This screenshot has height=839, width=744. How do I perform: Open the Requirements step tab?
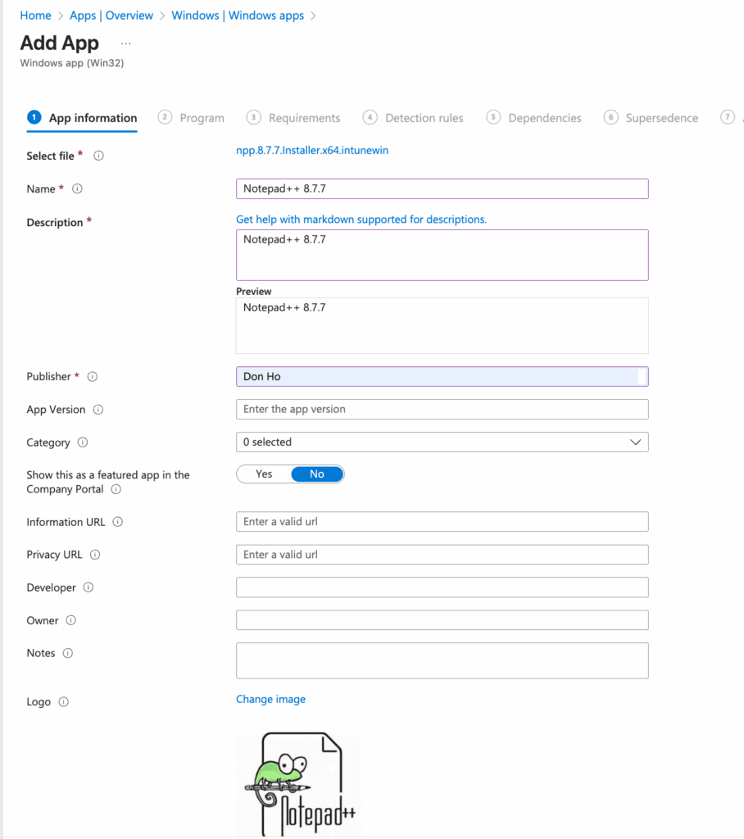pos(304,118)
